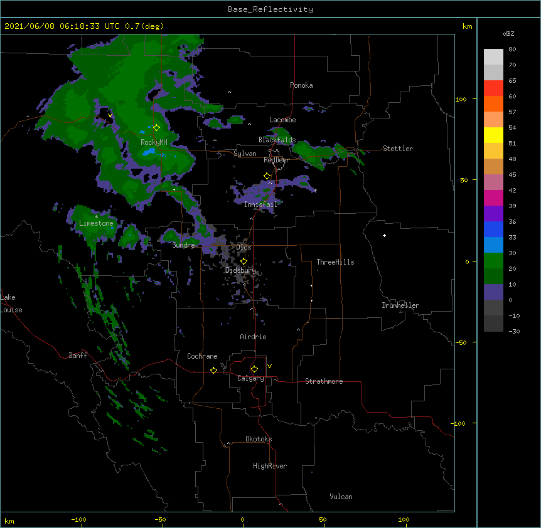Viewport: 541px width, 528px height.
Task: Click the -100 tick on bottom axis
Action: 78,519
